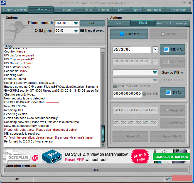Open Support & options tab

[x=14, y=10]
